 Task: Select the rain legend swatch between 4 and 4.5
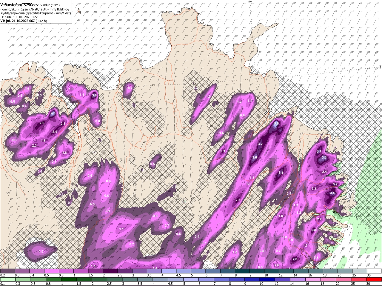[x=160, y=280]
